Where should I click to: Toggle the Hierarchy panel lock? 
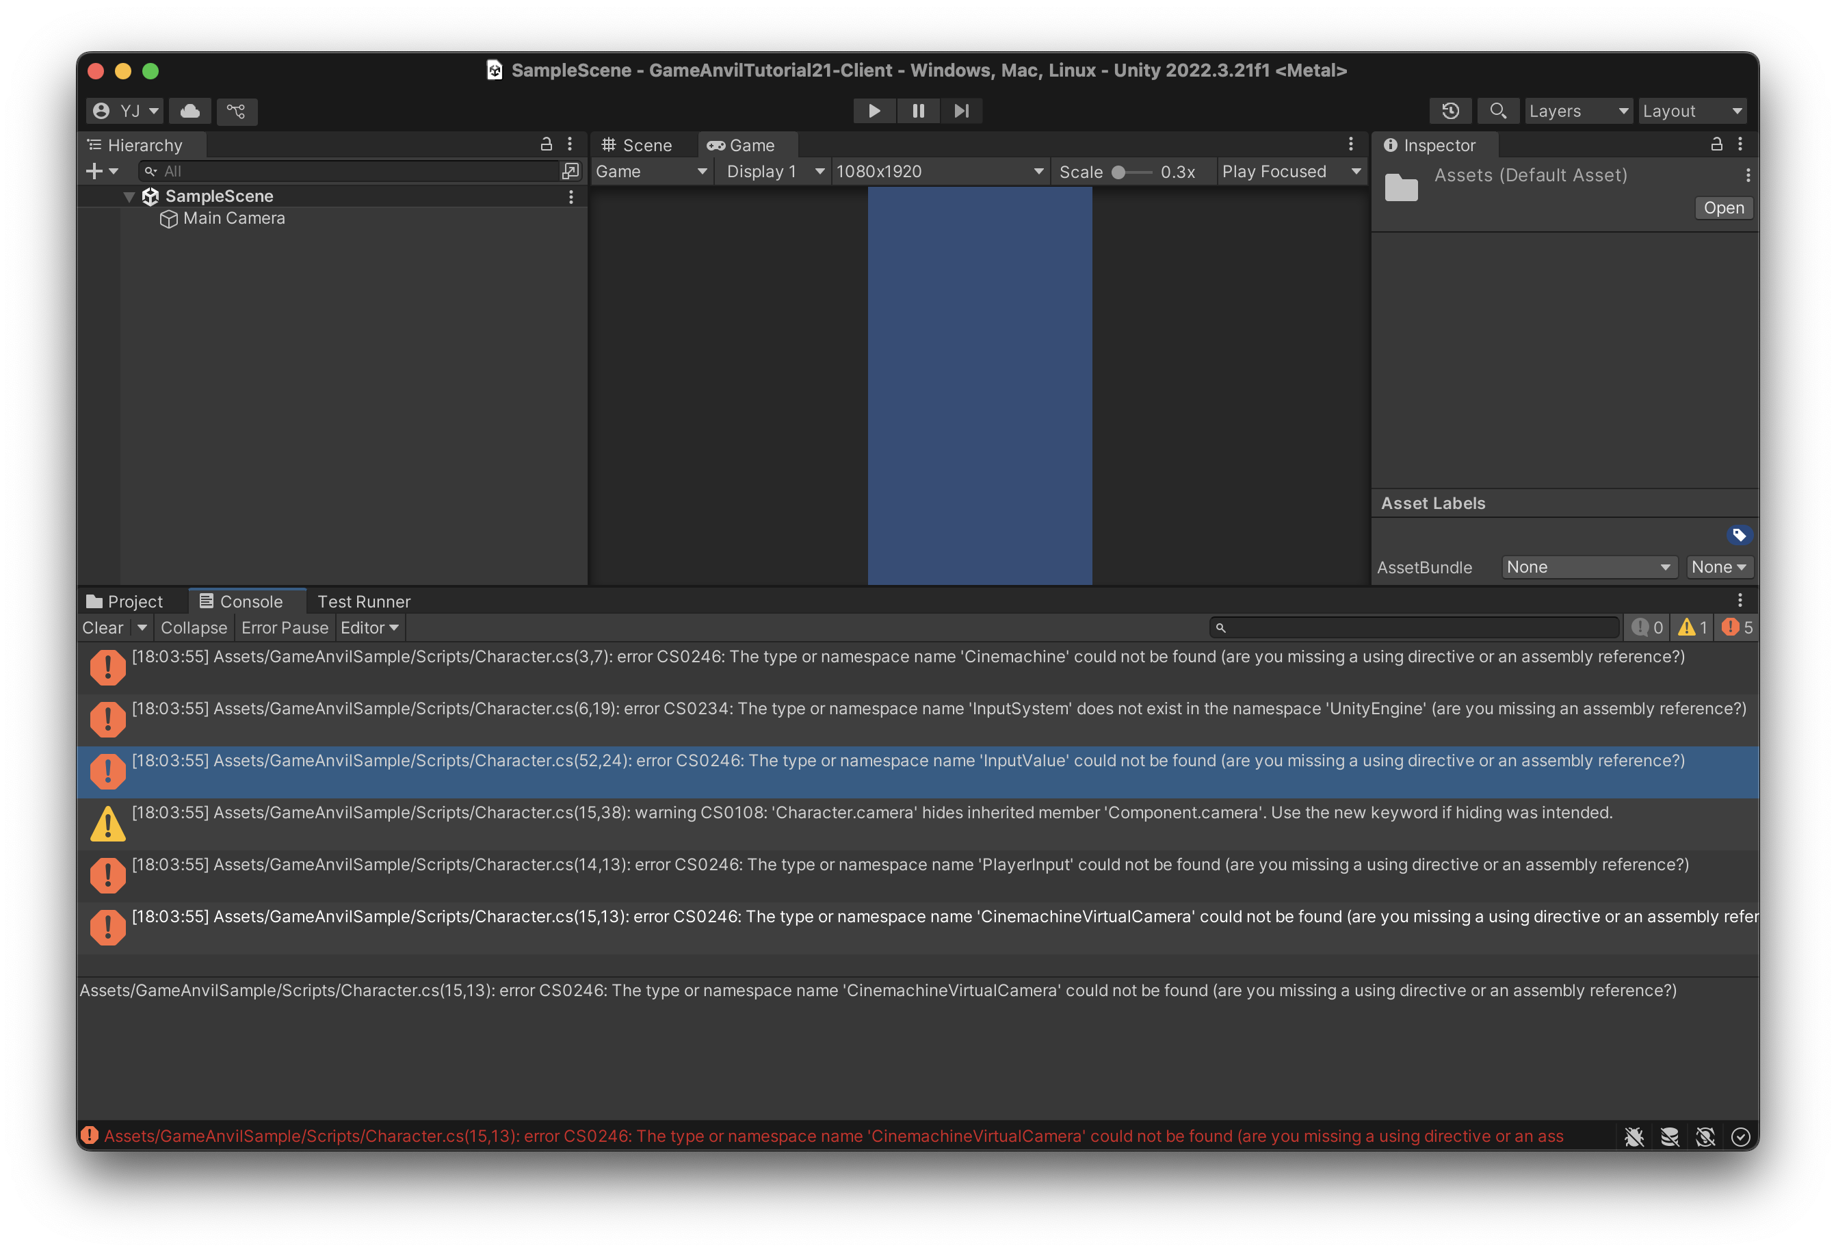pos(546,144)
